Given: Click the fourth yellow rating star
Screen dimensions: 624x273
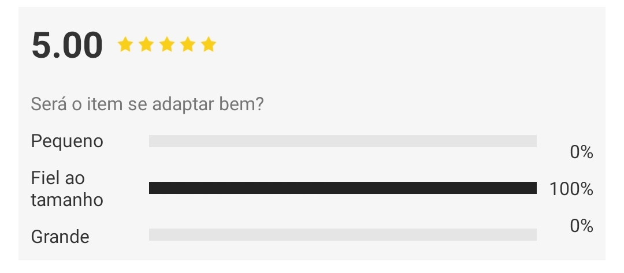Looking at the screenshot, I should click(187, 44).
